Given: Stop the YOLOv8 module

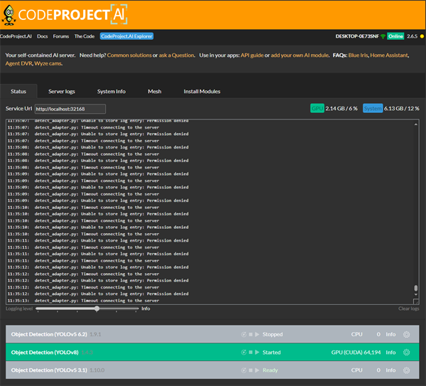Looking at the screenshot, I should point(251,353).
